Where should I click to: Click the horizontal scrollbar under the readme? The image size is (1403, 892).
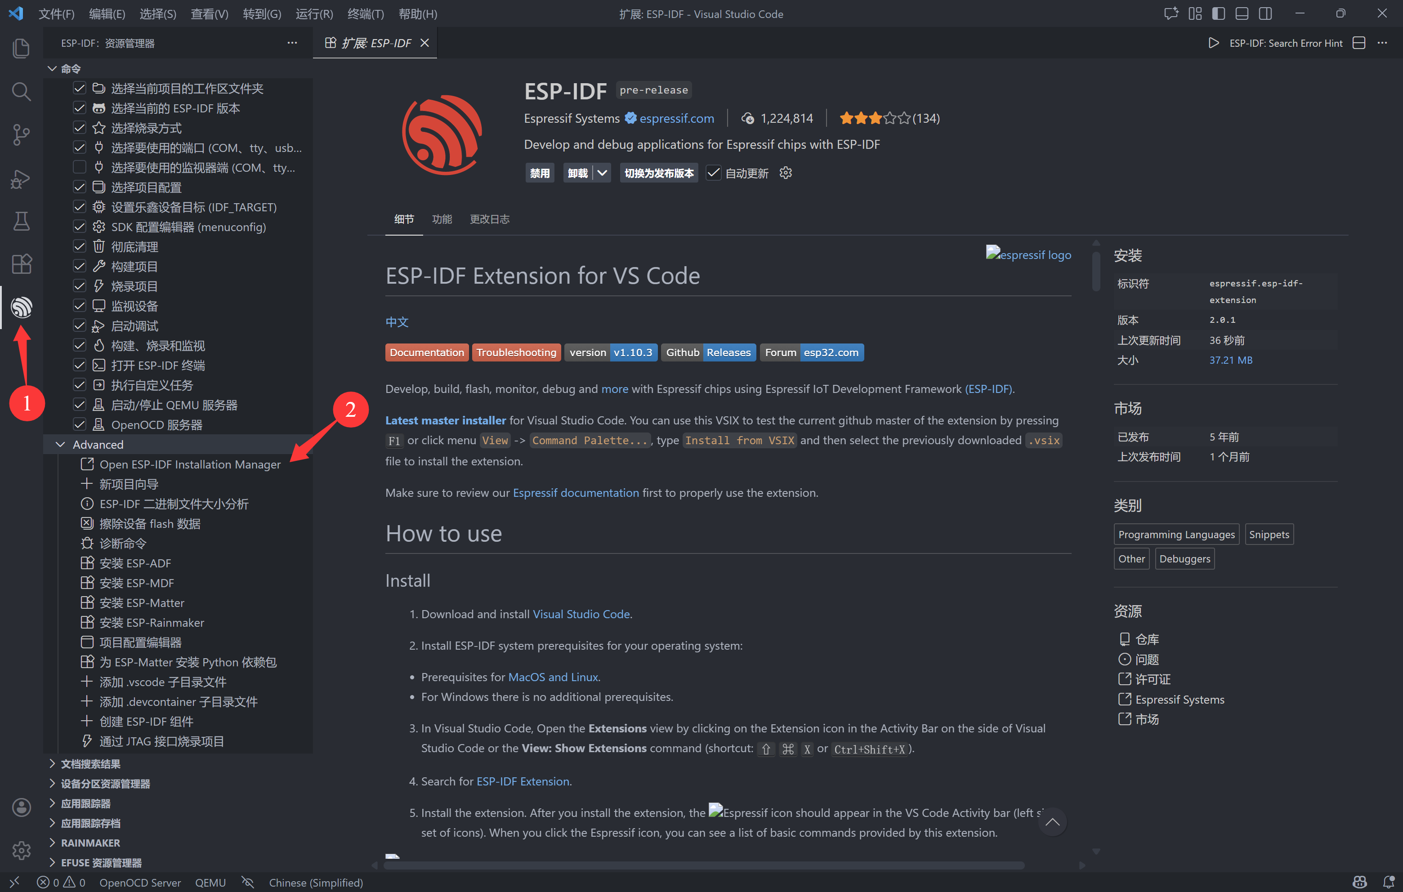click(x=704, y=865)
